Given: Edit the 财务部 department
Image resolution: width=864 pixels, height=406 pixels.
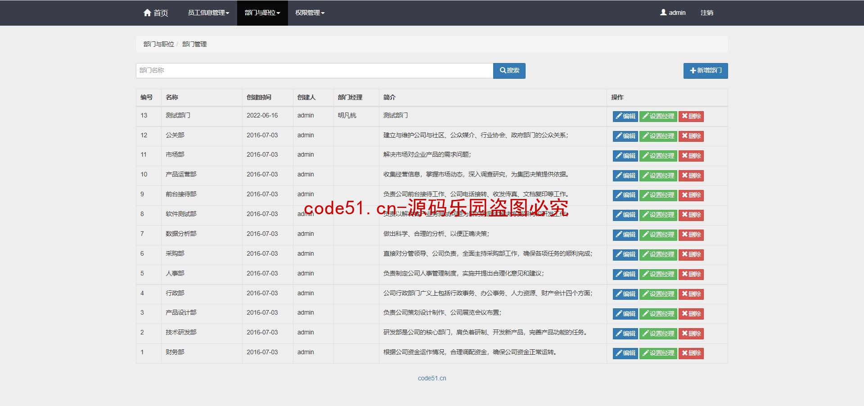Looking at the screenshot, I should coord(625,353).
